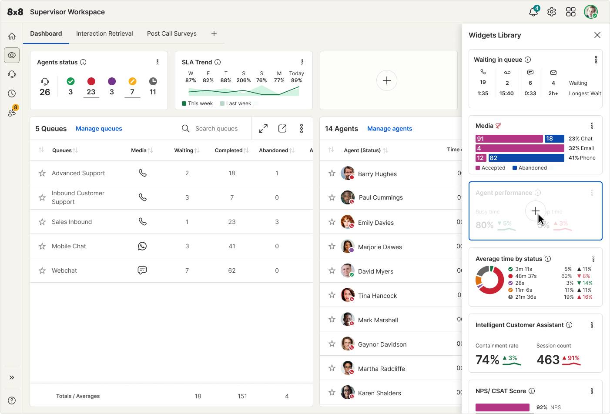Expand the left sidebar with double chevron
This screenshot has height=414, width=610.
[12, 377]
